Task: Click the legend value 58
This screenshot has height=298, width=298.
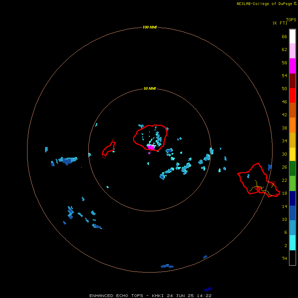Action: (x=284, y=63)
